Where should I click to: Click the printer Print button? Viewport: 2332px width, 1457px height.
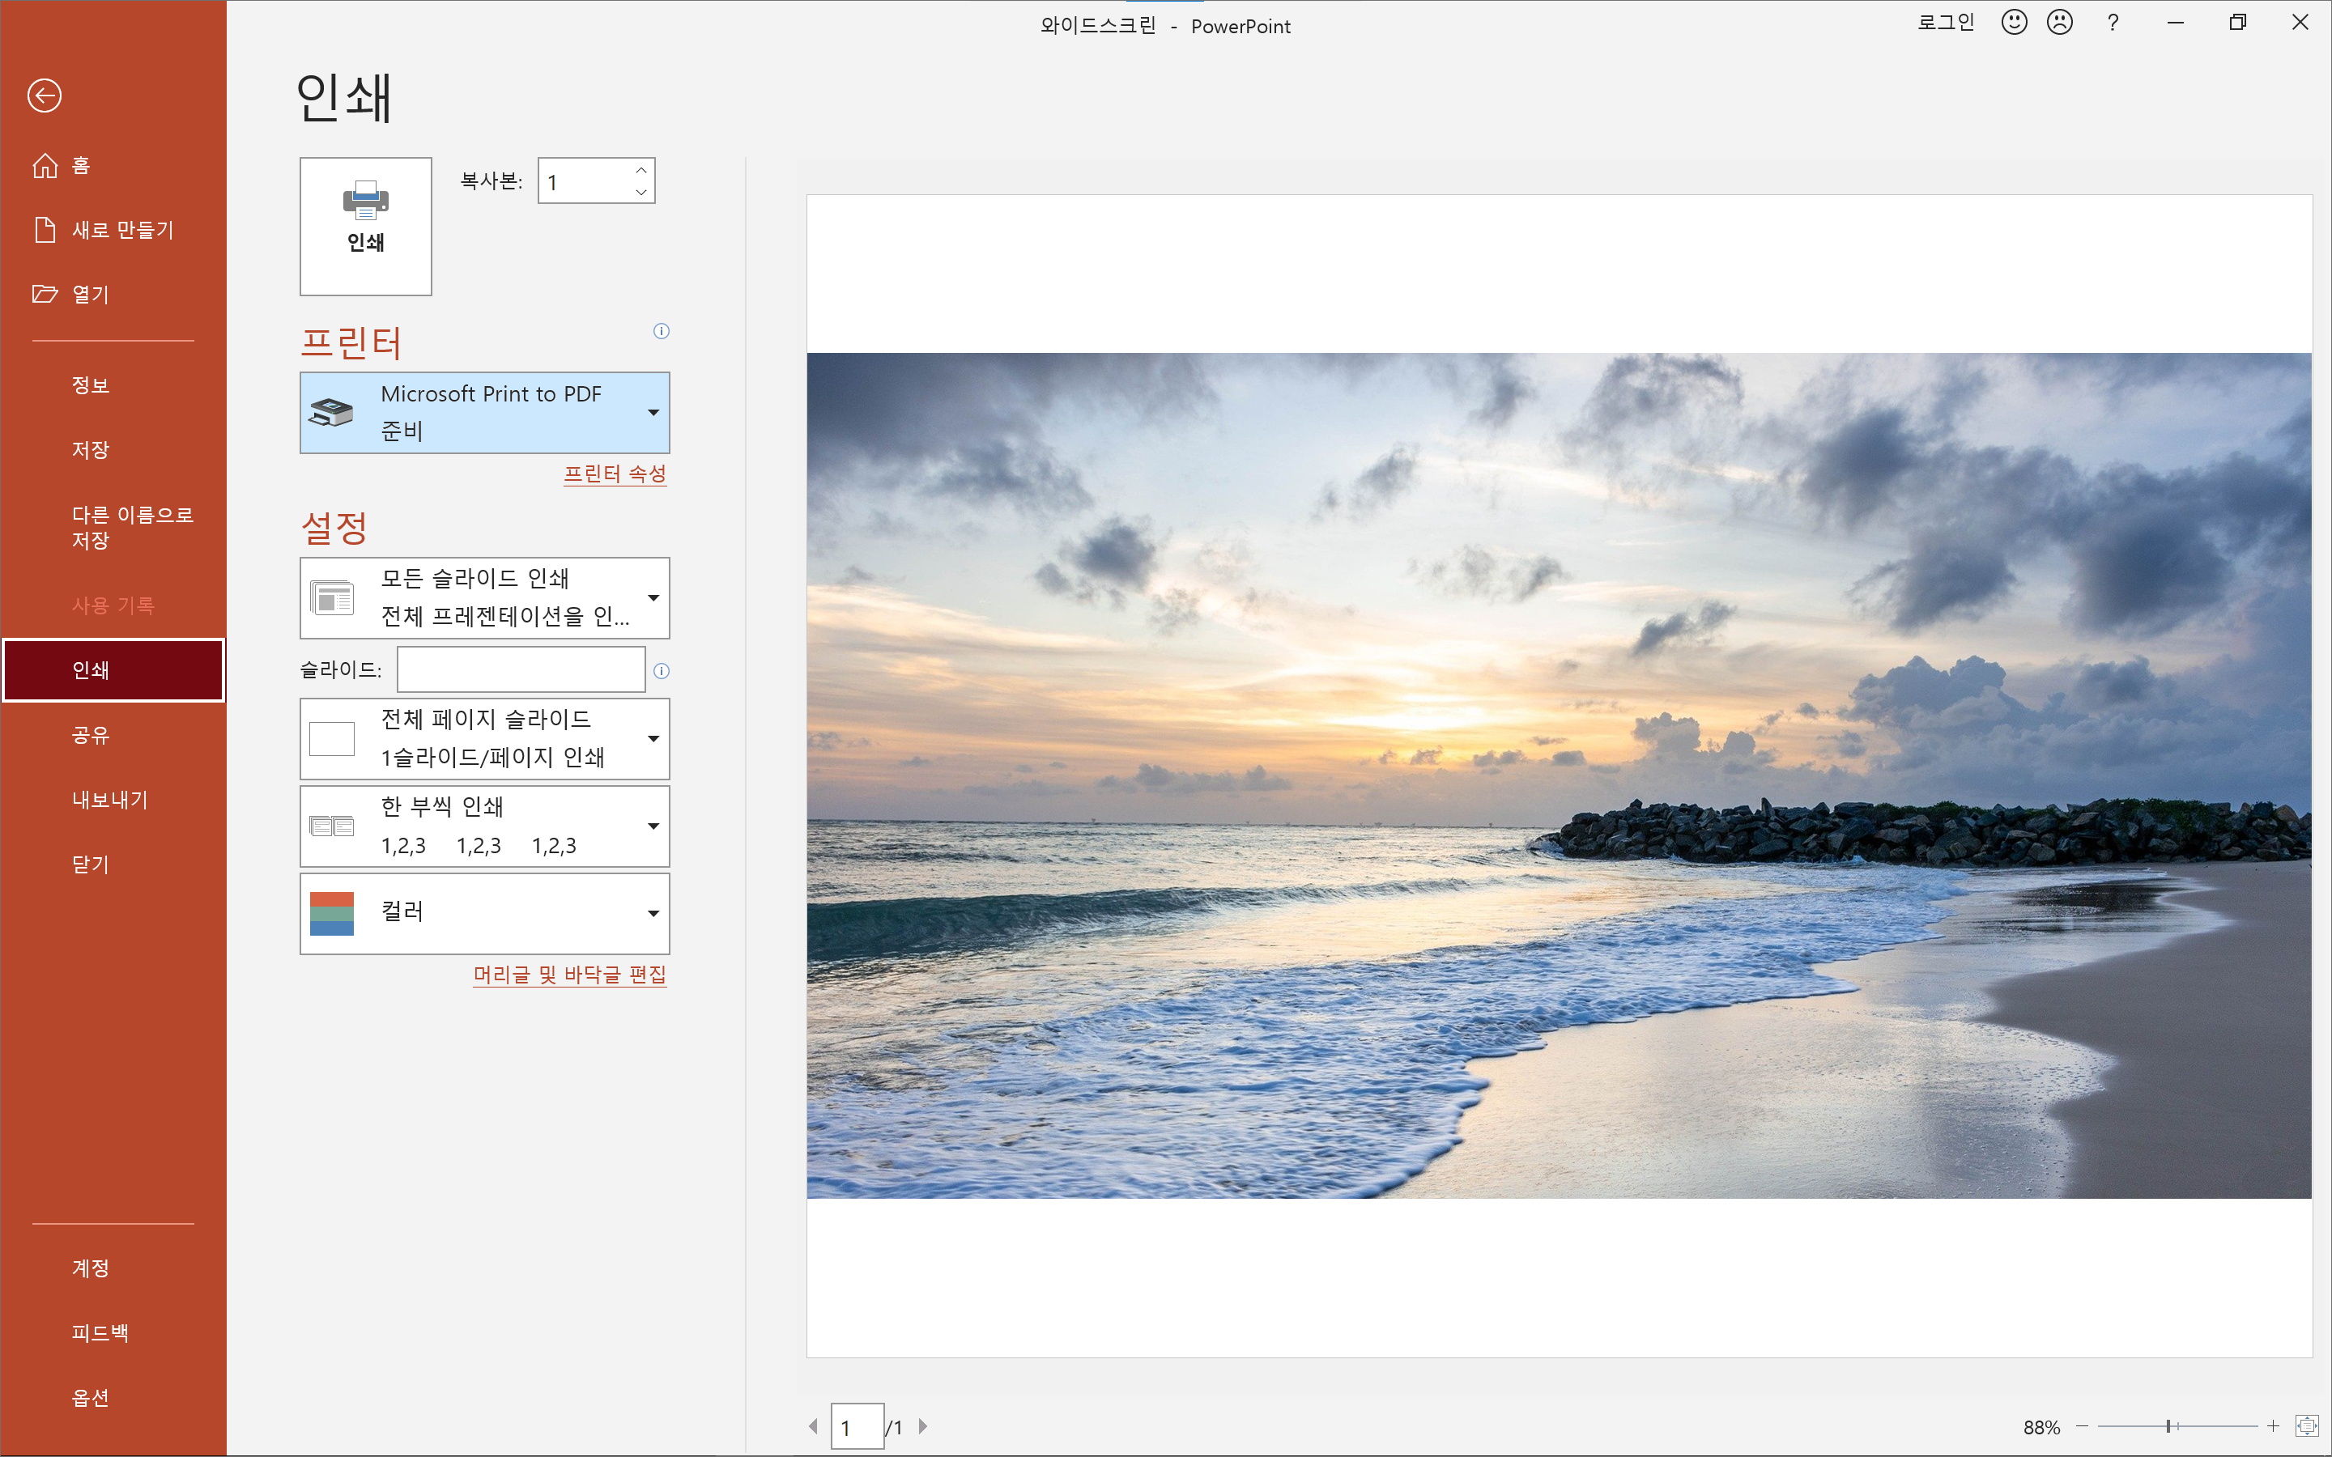tap(365, 226)
